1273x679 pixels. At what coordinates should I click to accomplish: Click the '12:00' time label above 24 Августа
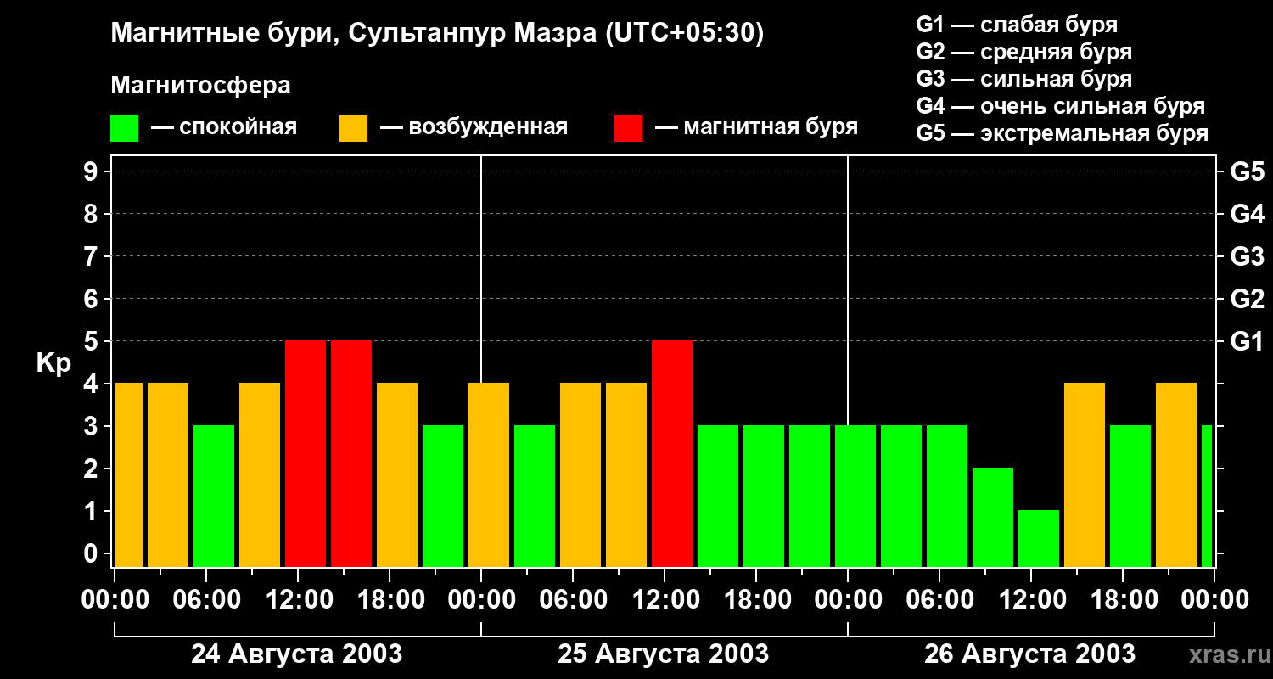click(x=298, y=600)
